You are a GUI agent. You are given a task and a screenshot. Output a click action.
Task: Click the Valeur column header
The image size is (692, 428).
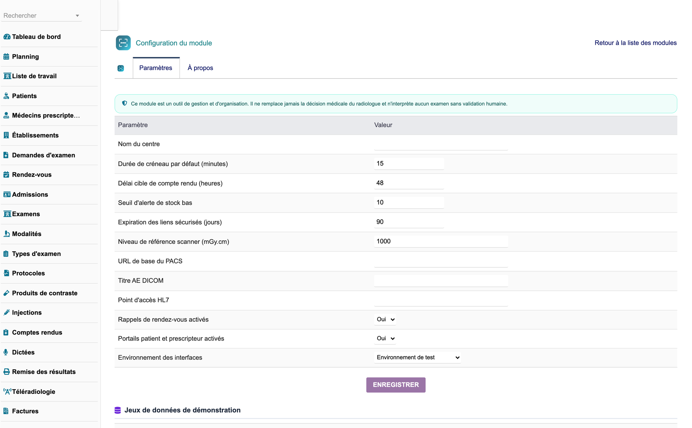383,125
